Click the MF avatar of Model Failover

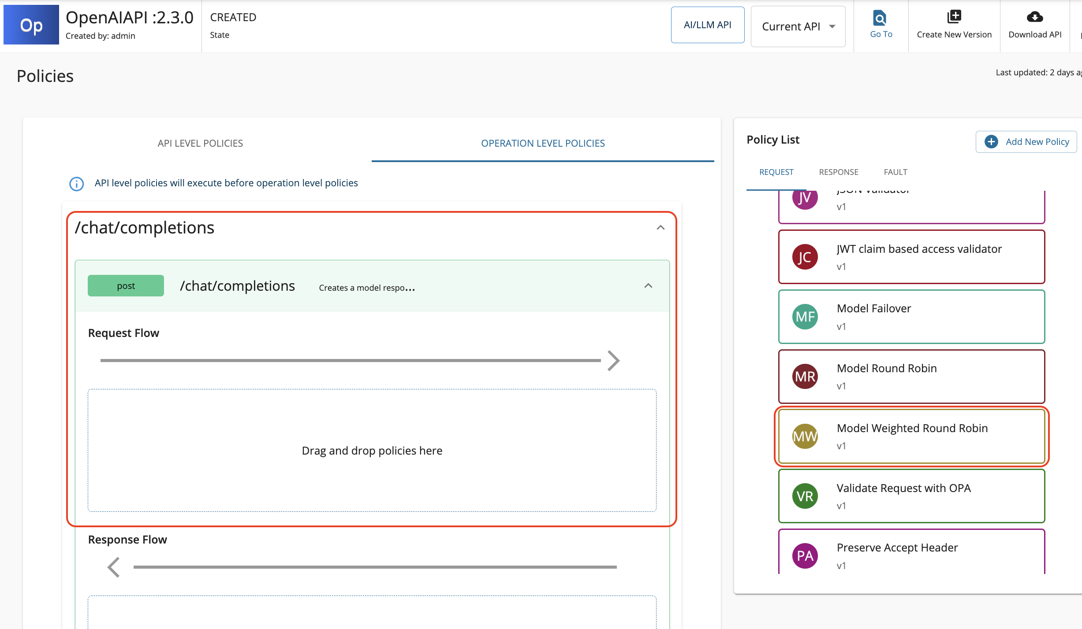(805, 317)
